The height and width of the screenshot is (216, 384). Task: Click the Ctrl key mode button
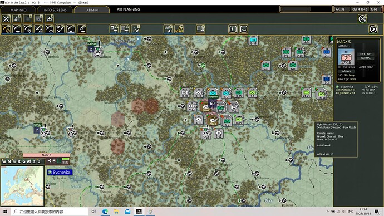(243, 30)
